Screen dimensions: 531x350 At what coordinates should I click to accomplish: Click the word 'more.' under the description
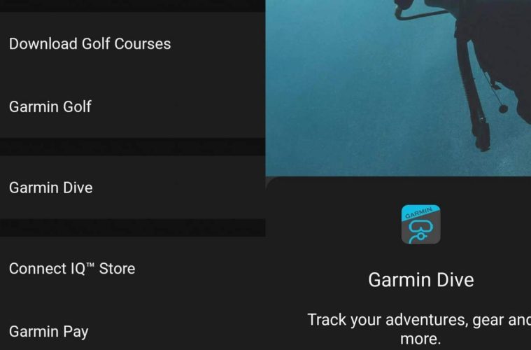420,339
